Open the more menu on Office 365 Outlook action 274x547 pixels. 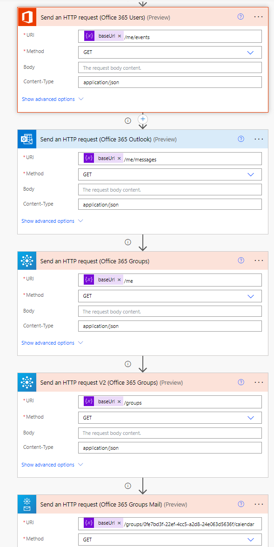[x=259, y=139]
